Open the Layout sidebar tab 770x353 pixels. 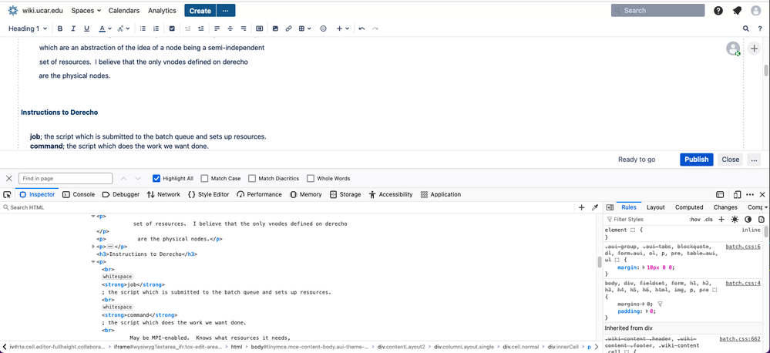point(656,207)
